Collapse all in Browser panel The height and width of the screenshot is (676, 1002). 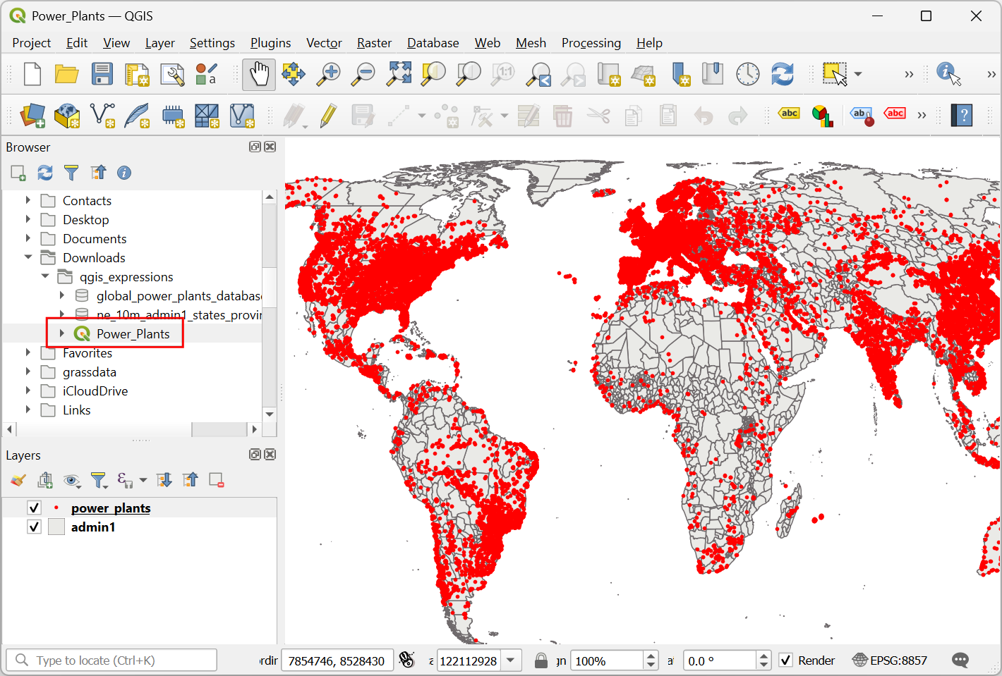[x=98, y=173]
